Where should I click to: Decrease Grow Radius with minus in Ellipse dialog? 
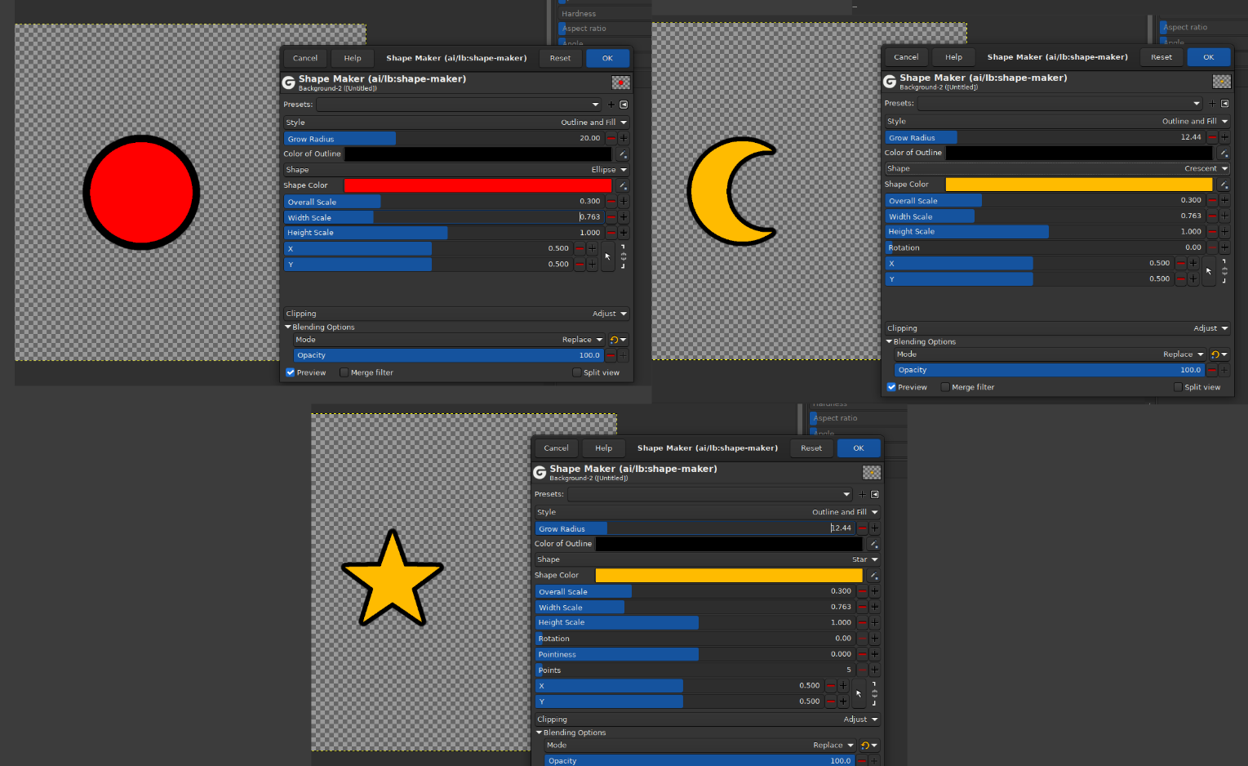(x=611, y=139)
